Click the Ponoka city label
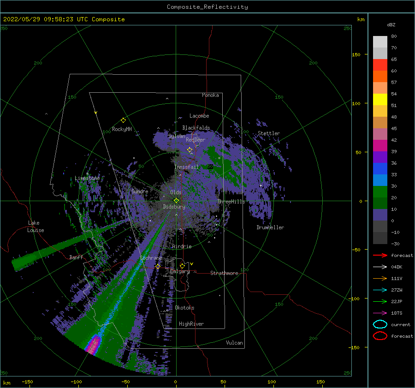This screenshot has width=415, height=388. click(210, 95)
